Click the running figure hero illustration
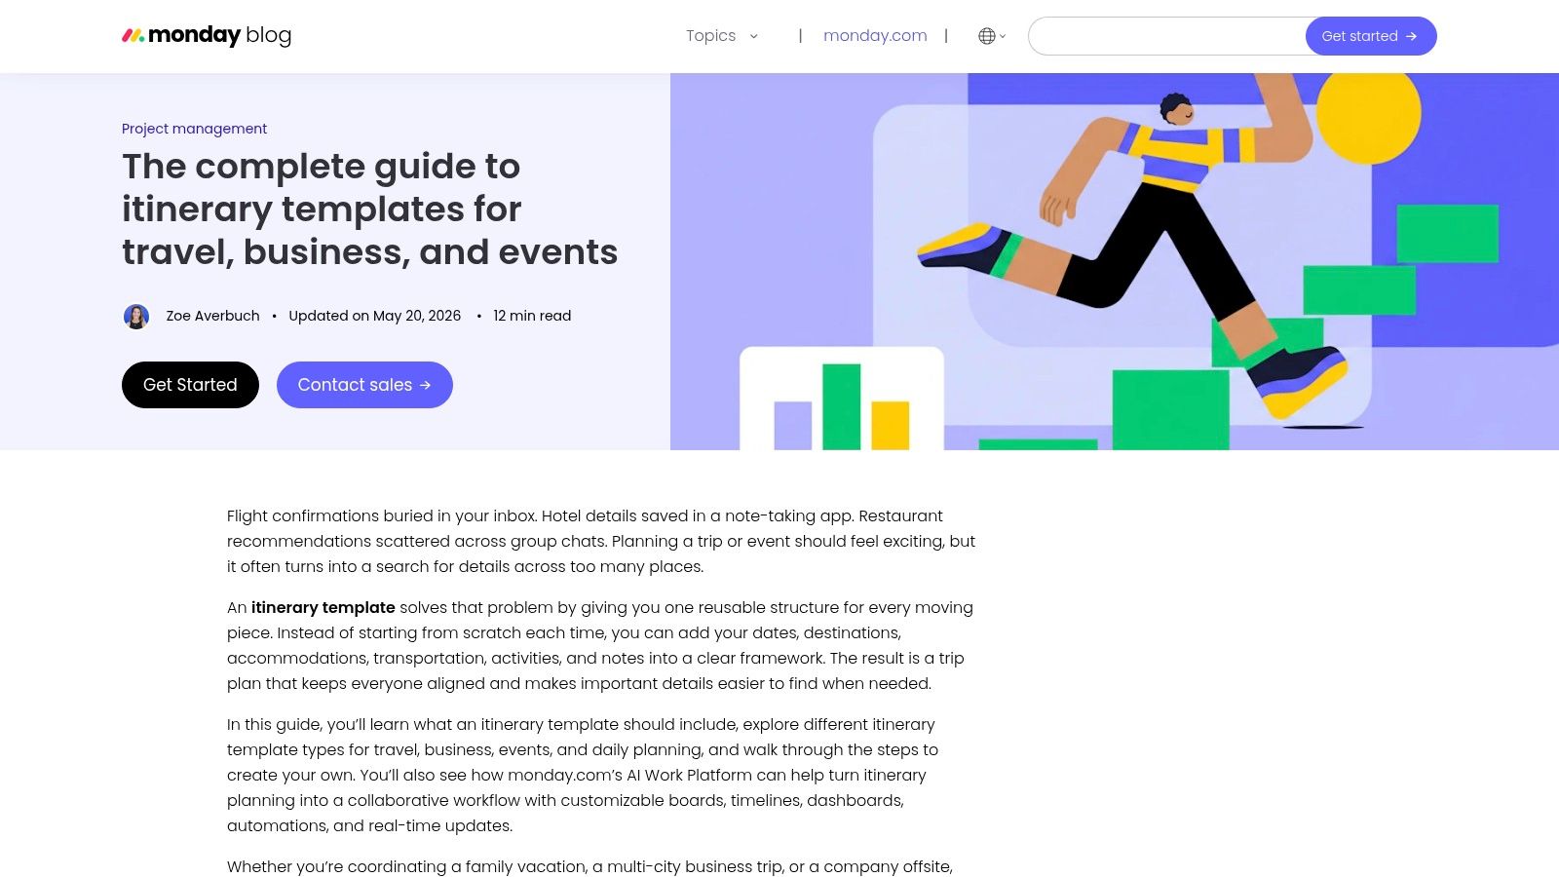 [1115, 261]
